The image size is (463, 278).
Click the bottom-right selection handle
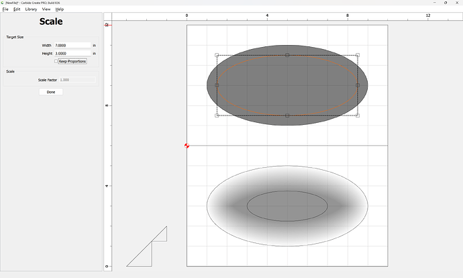click(358, 115)
